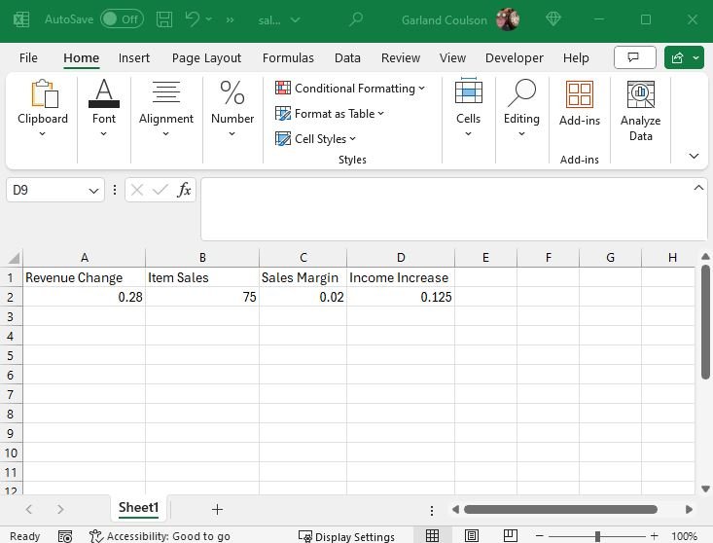The height and width of the screenshot is (543, 713).
Task: Open the Search magnifier in title bar
Action: [356, 19]
